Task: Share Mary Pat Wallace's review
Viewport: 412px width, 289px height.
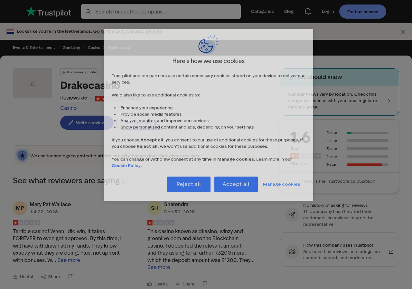Action: [x=51, y=277]
